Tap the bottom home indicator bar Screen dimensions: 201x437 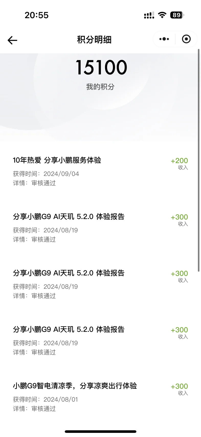[100, 432]
